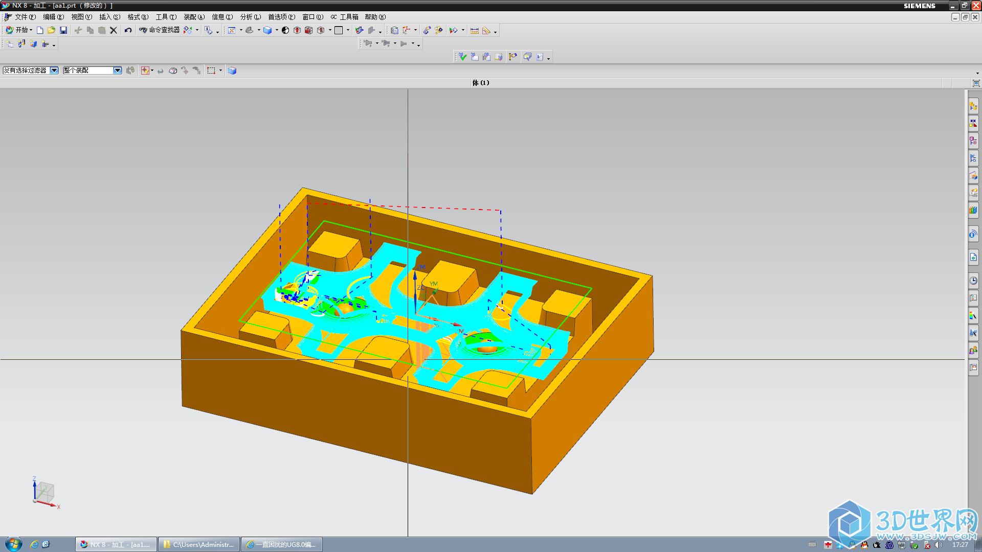Expand the selection filter dropdown 没有选择过滤器
Viewport: 982px width, 552px height.
pos(54,71)
